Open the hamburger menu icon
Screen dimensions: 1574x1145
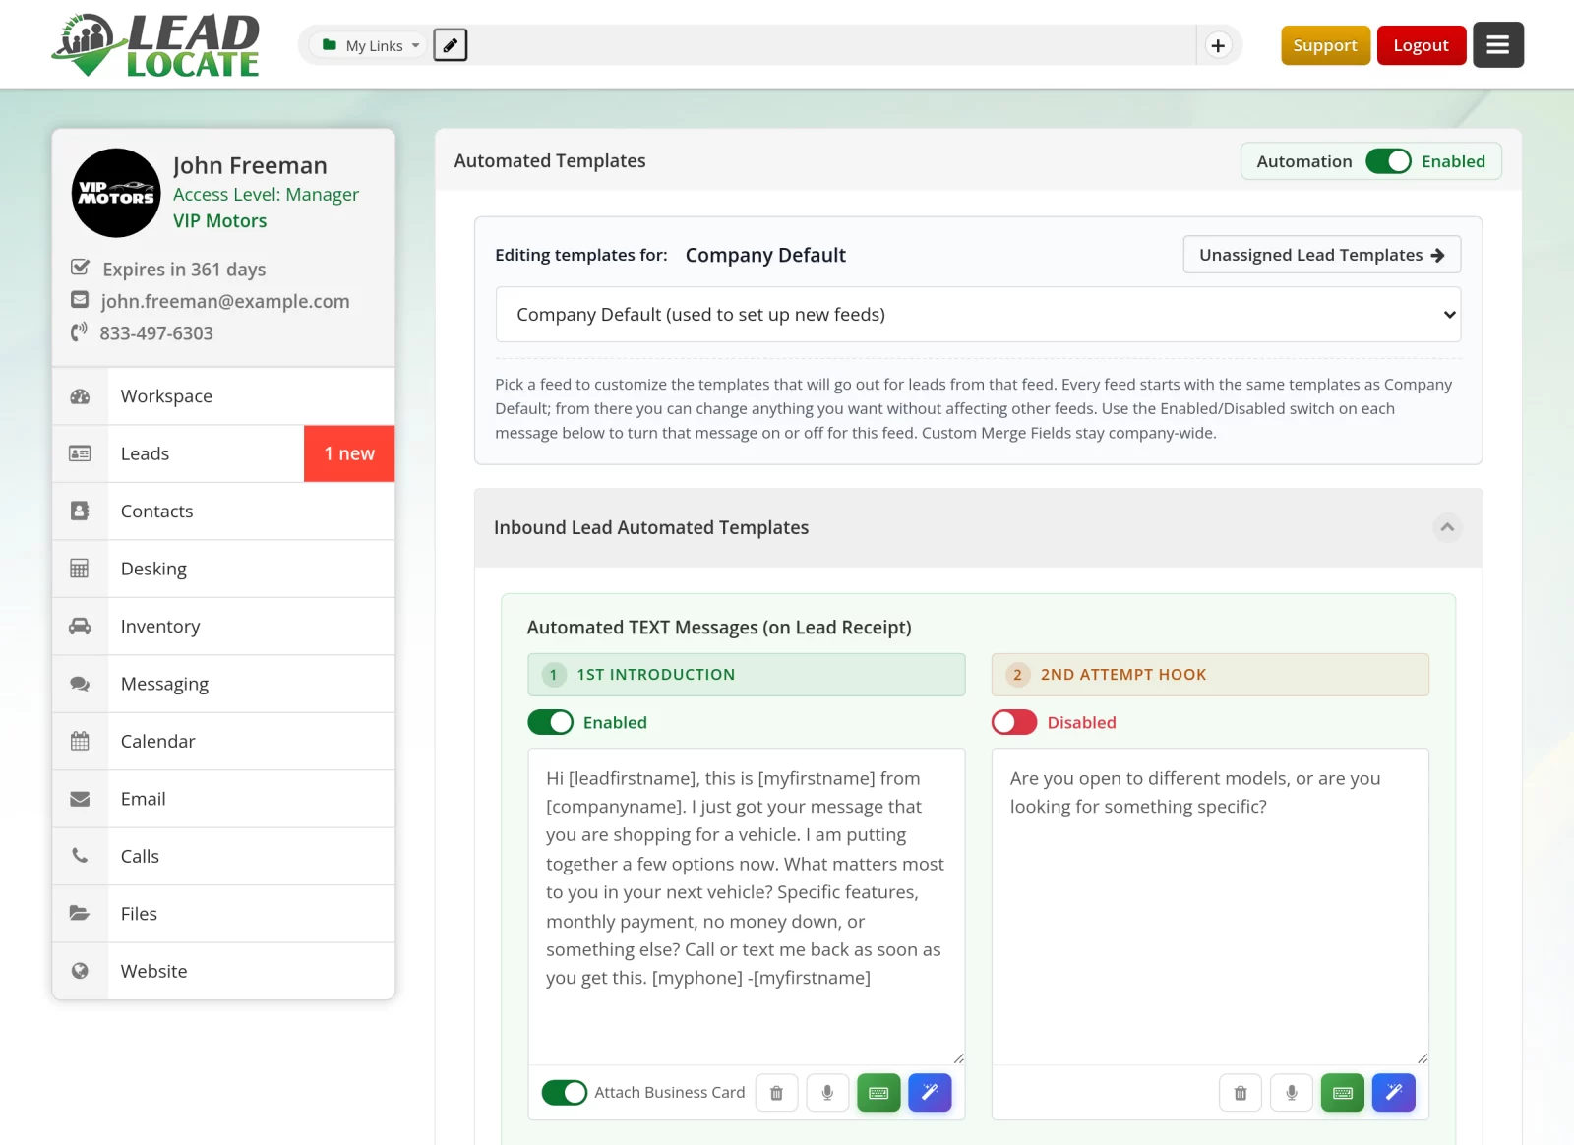tap(1497, 45)
